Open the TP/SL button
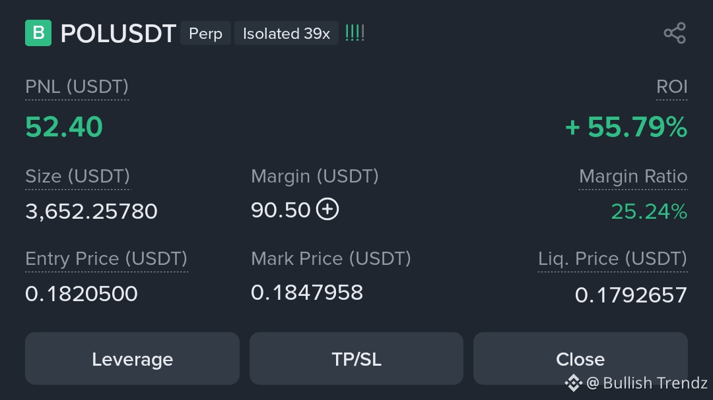The height and width of the screenshot is (400, 713). 356,358
